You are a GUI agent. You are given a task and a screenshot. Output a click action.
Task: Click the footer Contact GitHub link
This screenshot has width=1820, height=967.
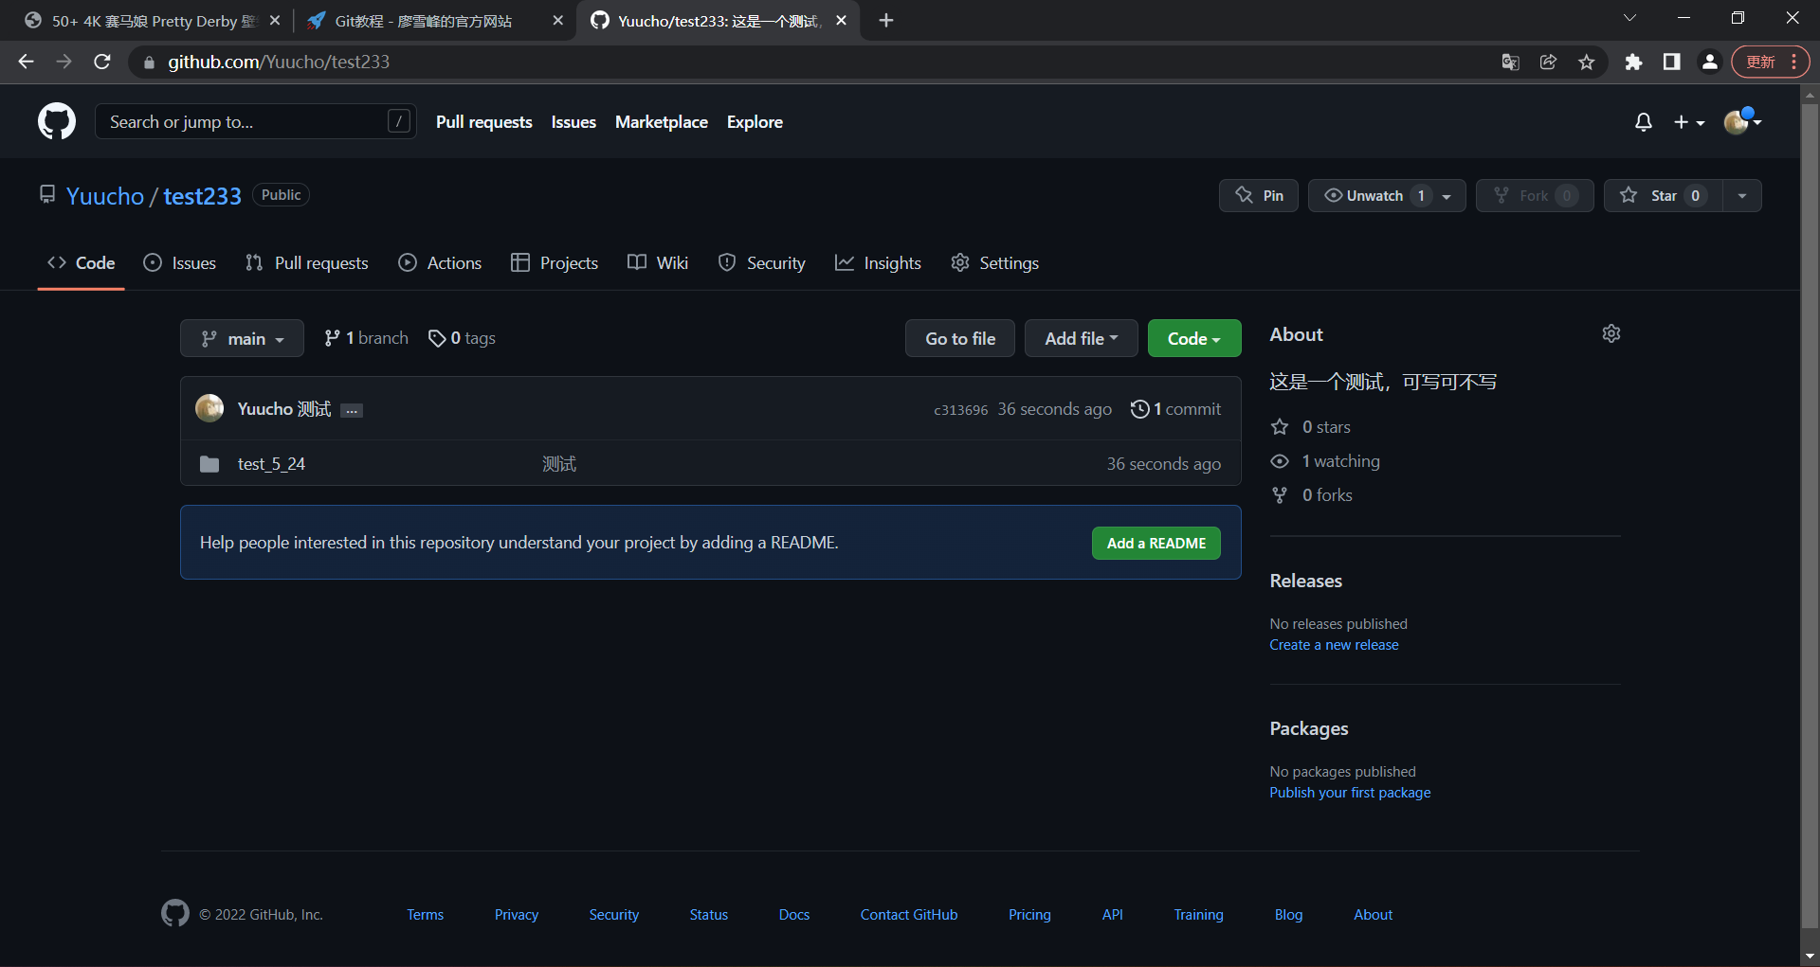(909, 915)
